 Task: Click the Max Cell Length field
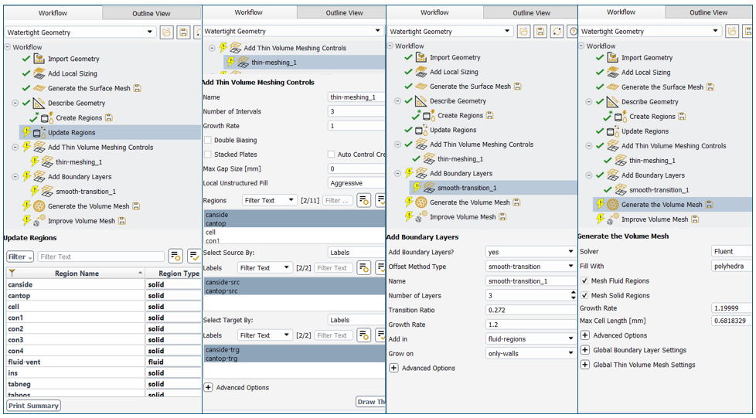(x=731, y=320)
